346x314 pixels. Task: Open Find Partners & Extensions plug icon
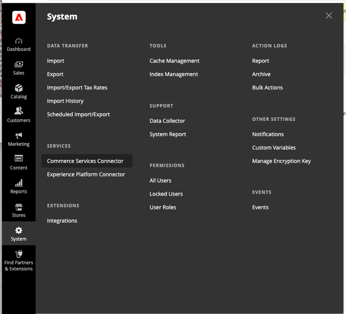point(19,254)
